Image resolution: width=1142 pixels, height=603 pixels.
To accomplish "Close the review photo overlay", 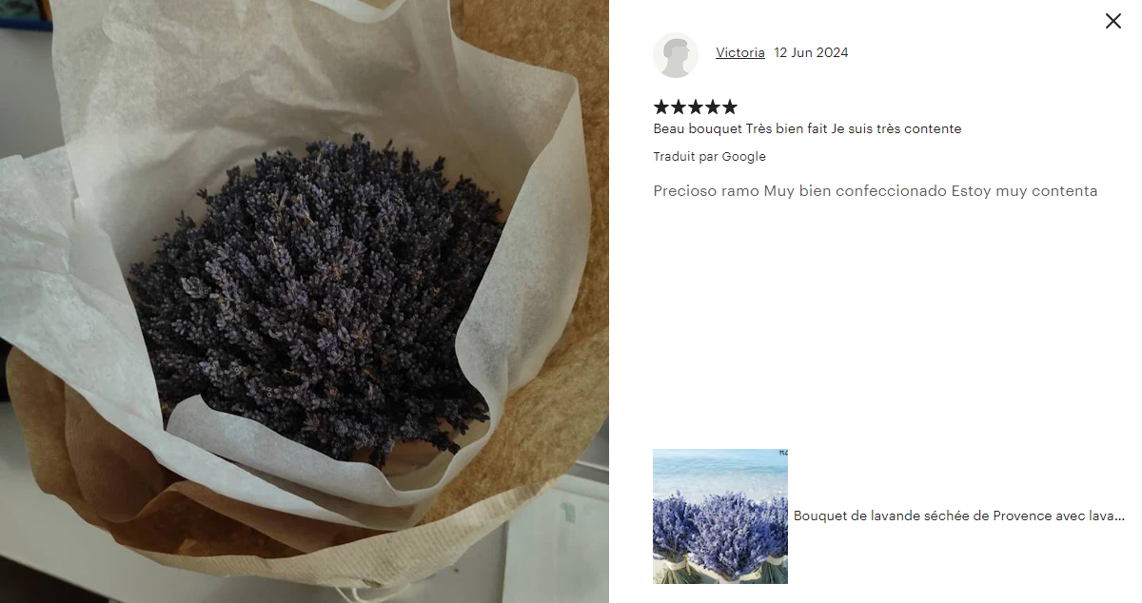I will tap(1112, 21).
